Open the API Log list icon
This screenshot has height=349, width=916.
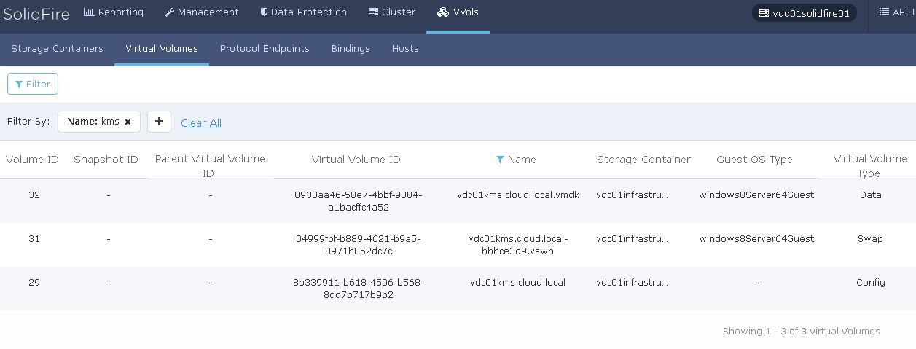click(884, 12)
